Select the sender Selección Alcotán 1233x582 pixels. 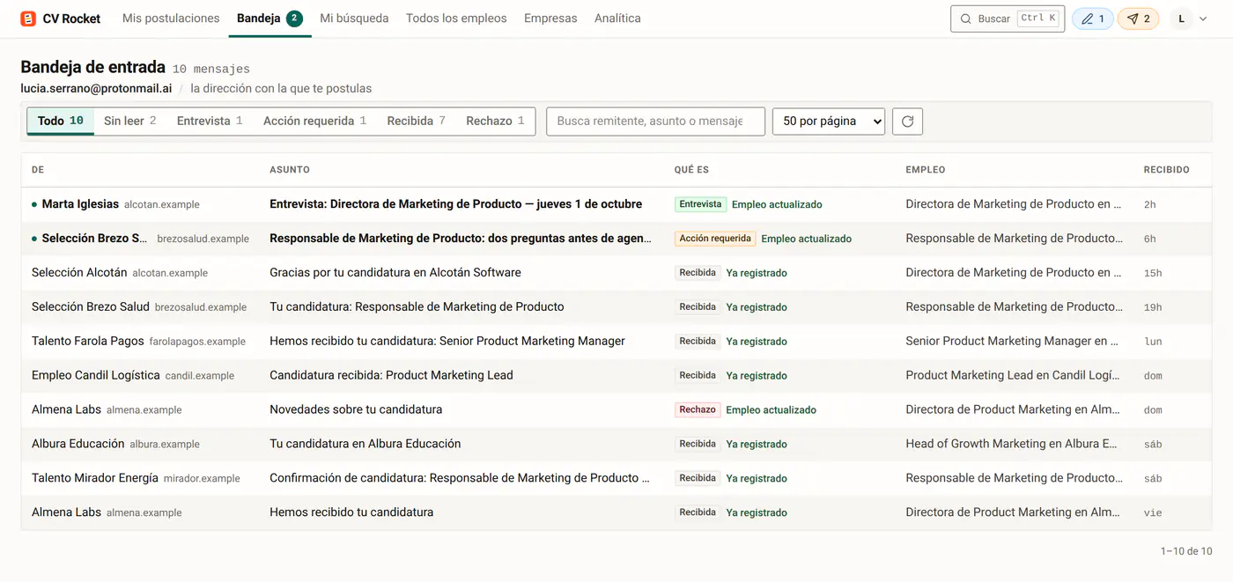79,273
